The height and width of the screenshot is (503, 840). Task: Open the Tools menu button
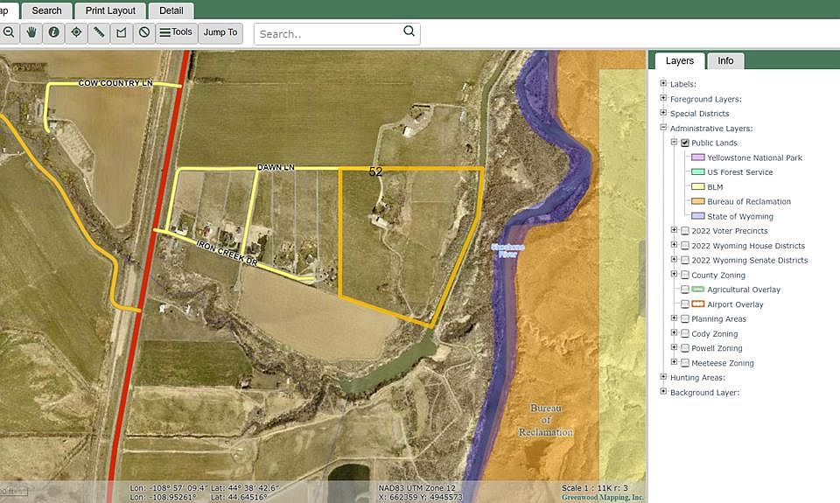[175, 32]
